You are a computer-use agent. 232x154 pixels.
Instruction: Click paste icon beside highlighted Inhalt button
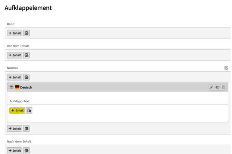(29, 111)
